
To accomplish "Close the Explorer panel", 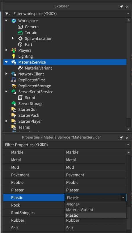I will (127, 6).
